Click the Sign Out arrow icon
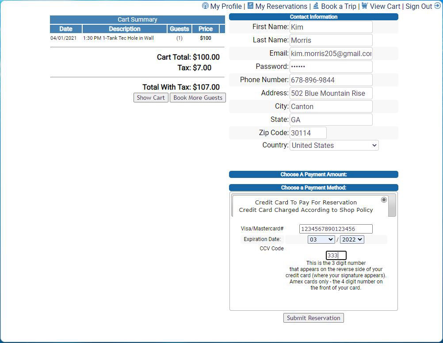443x343 pixels. 438,6
